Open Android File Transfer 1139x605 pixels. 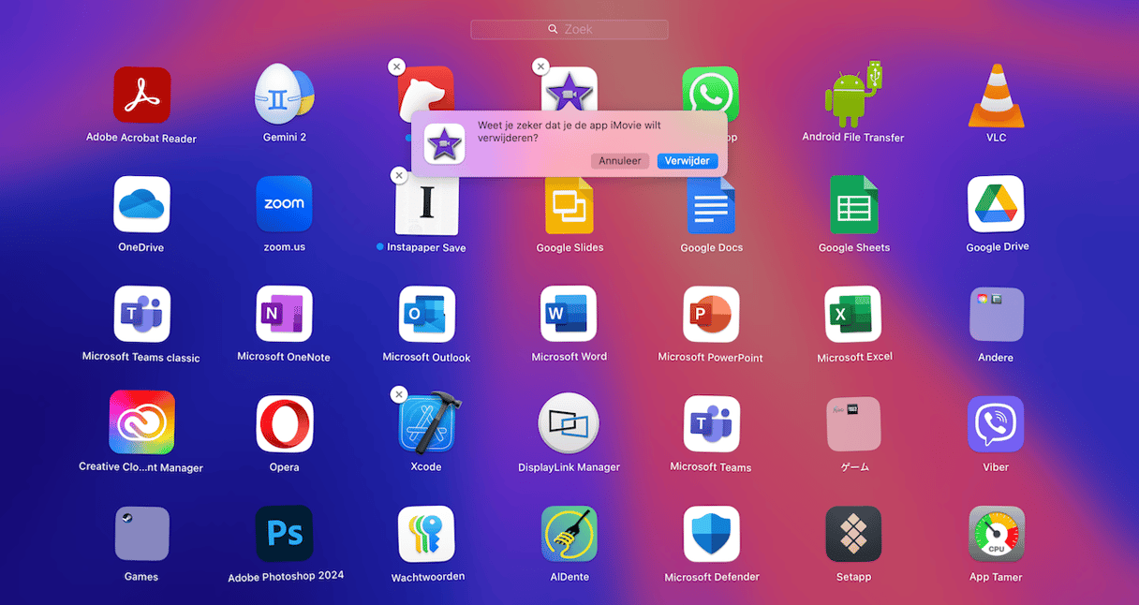tap(853, 95)
